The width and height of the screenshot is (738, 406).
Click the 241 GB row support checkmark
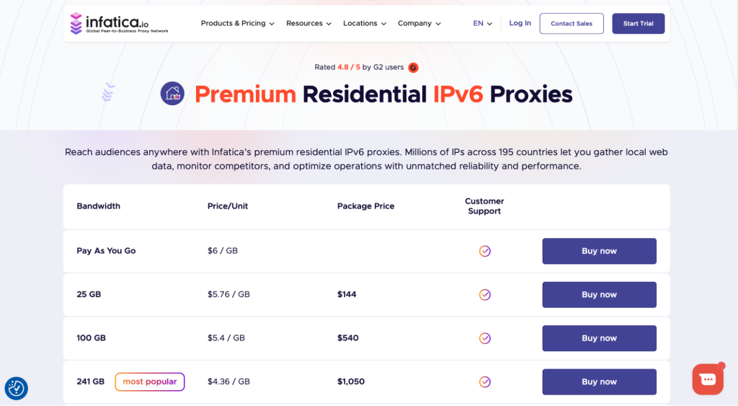[x=485, y=381]
